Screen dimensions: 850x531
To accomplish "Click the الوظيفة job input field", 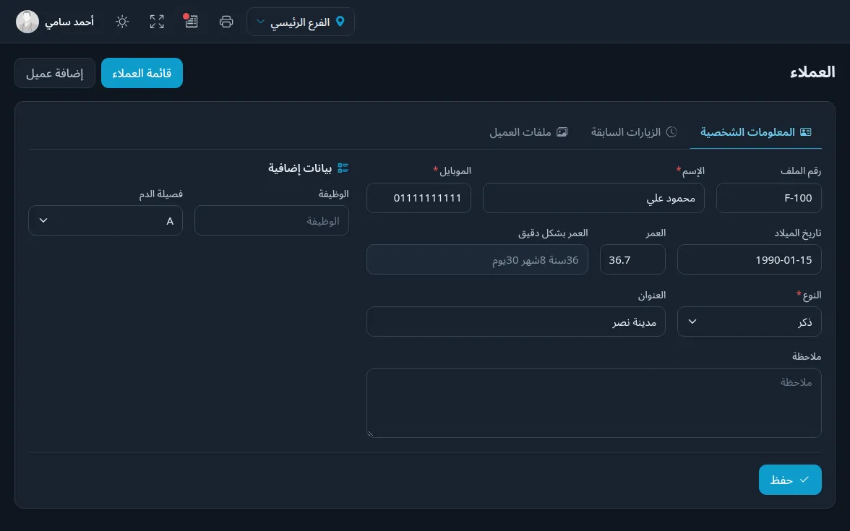I will point(272,220).
